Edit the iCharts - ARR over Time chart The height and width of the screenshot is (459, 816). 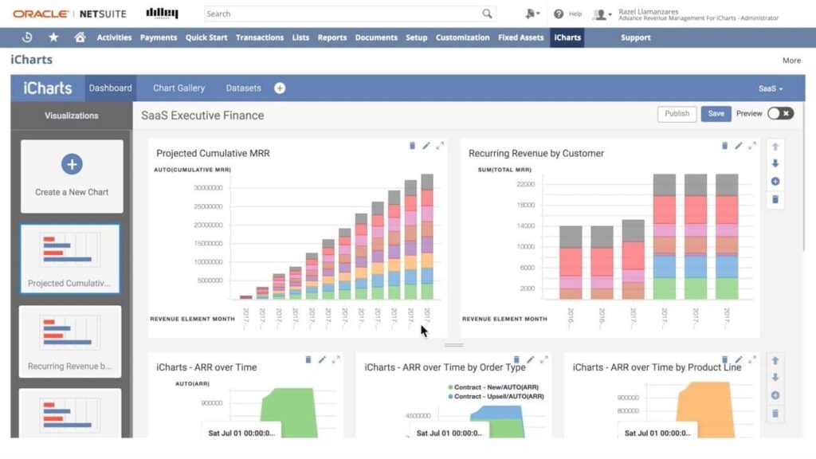[x=322, y=359]
